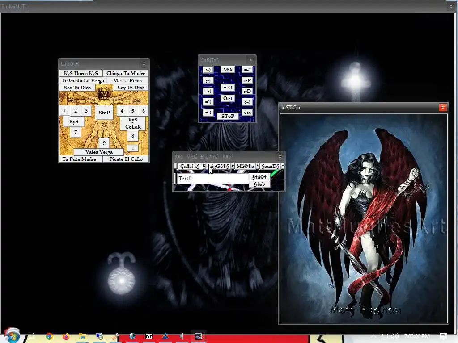Click the KyS button in LaGGeR
Image resolution: width=458 pixels, height=343 pixels.
(x=74, y=121)
